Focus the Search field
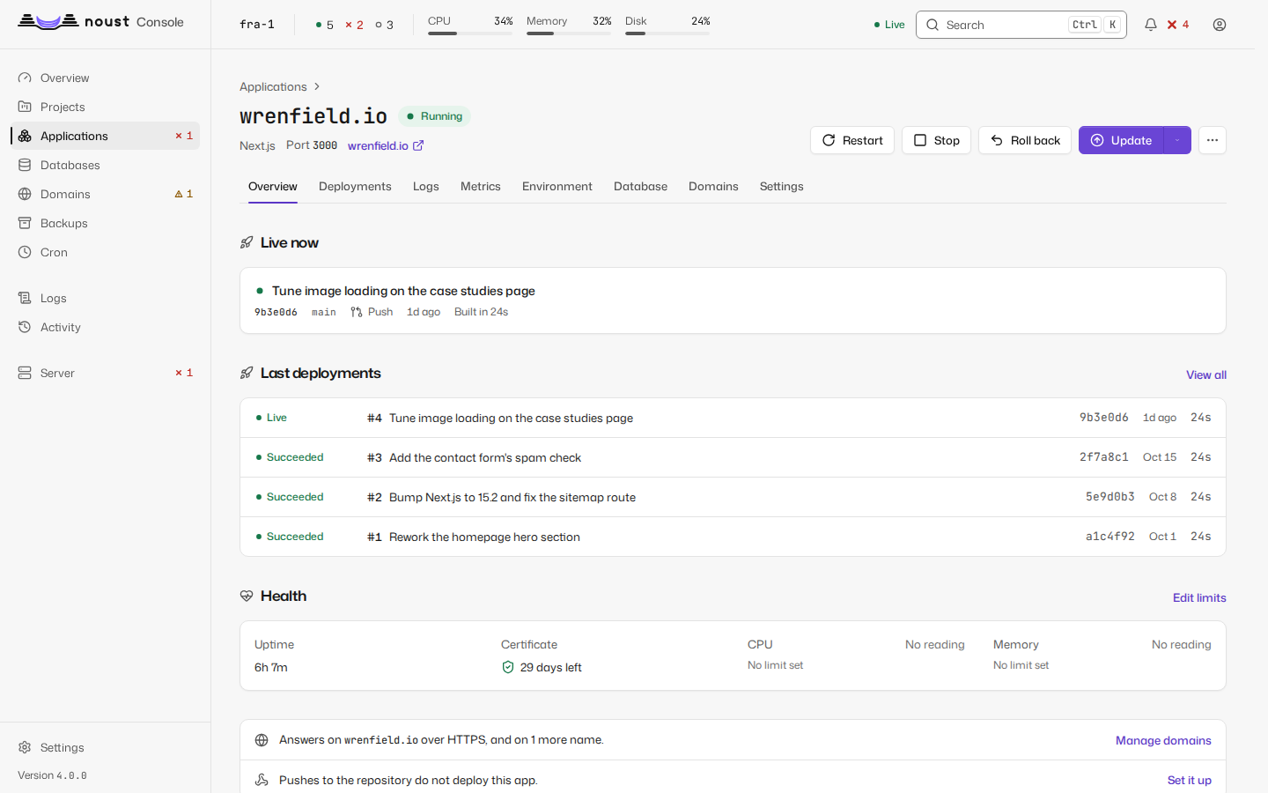This screenshot has height=793, width=1268. [x=1021, y=25]
